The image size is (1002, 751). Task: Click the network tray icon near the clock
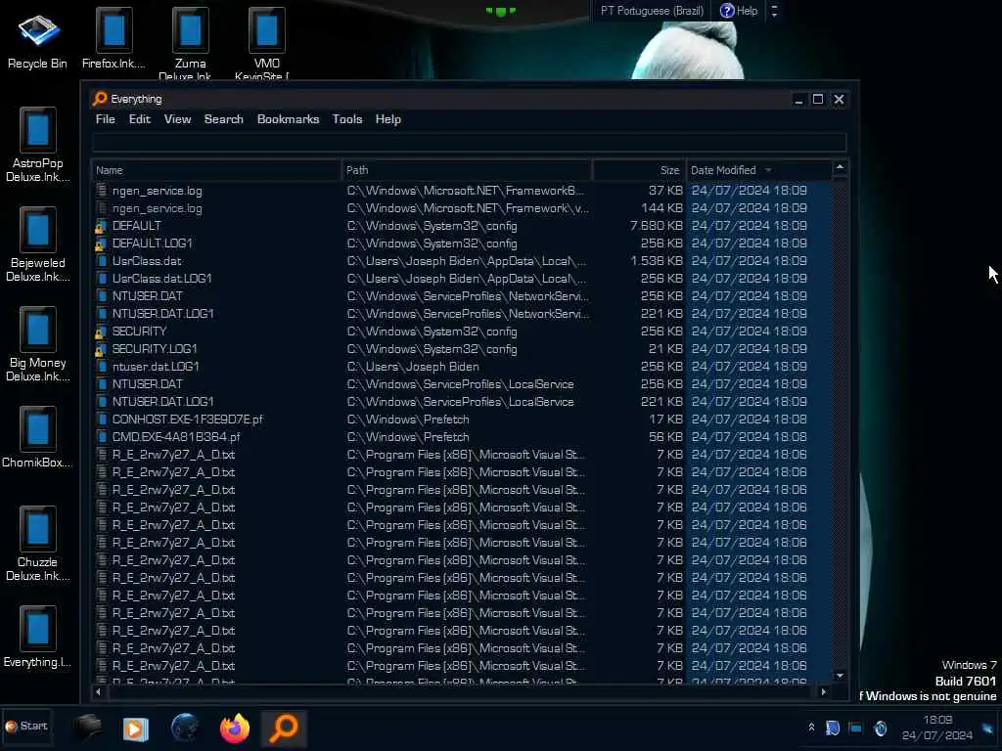tap(855, 728)
